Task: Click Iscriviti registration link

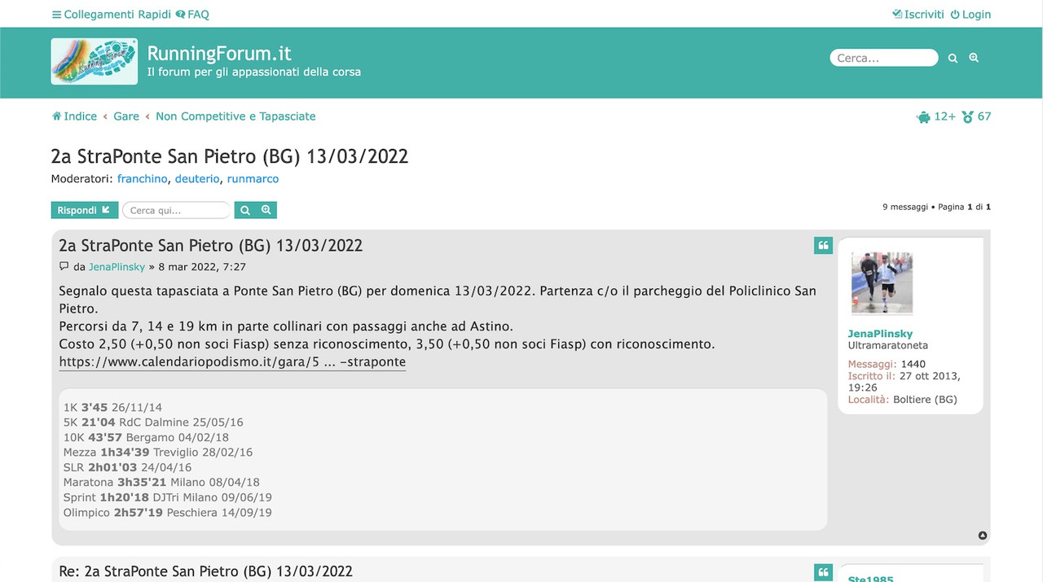Action: pyautogui.click(x=918, y=14)
